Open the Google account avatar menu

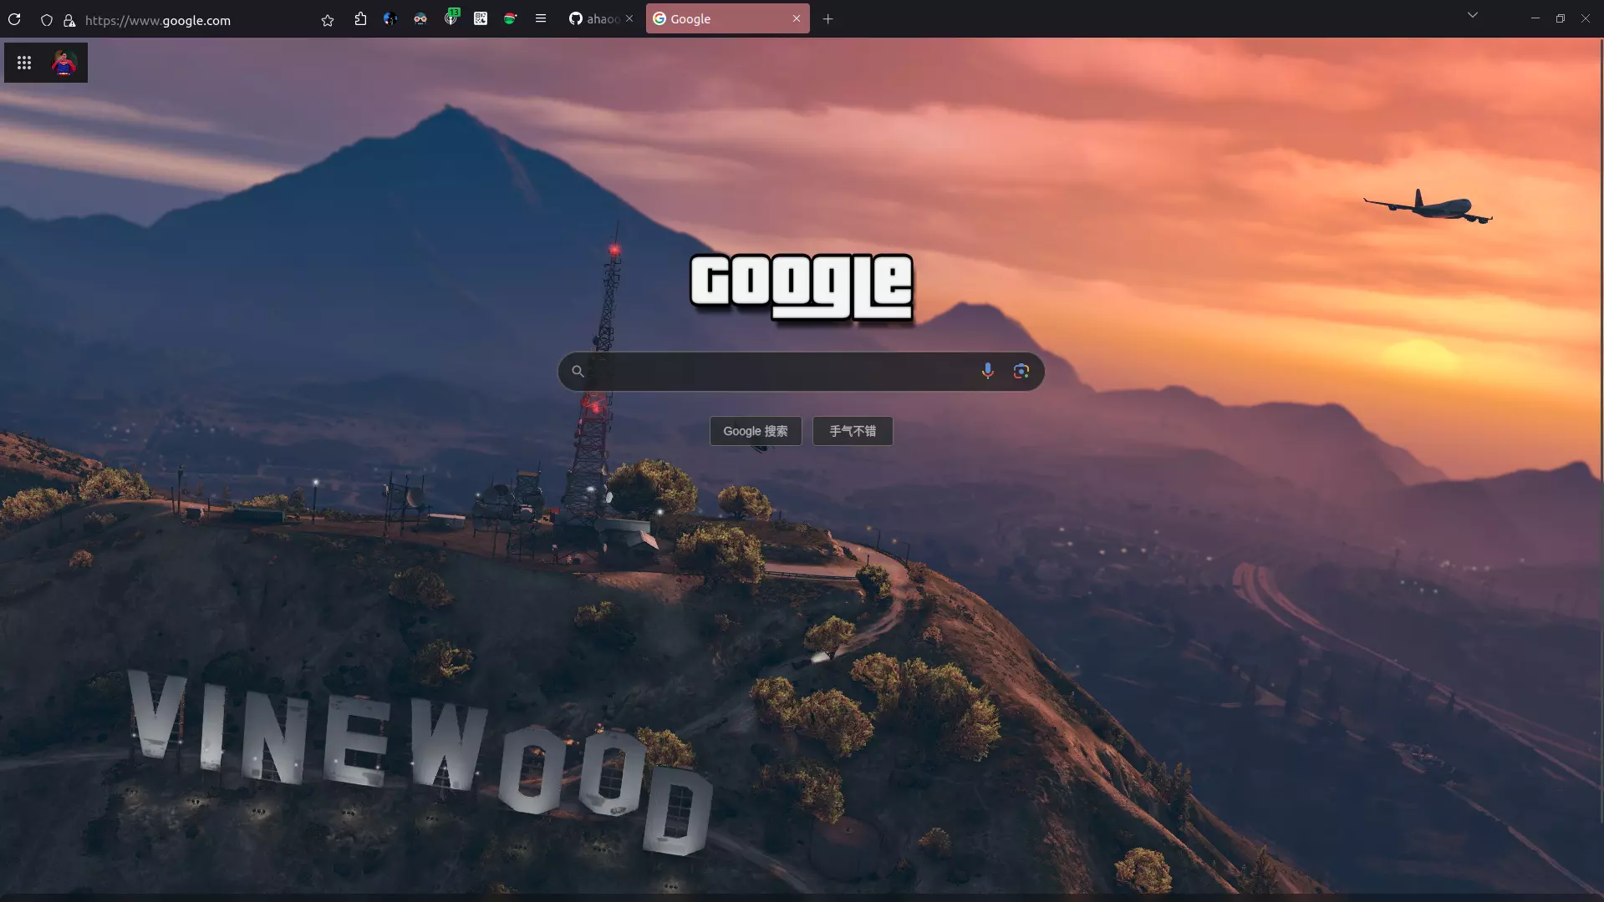click(x=64, y=63)
